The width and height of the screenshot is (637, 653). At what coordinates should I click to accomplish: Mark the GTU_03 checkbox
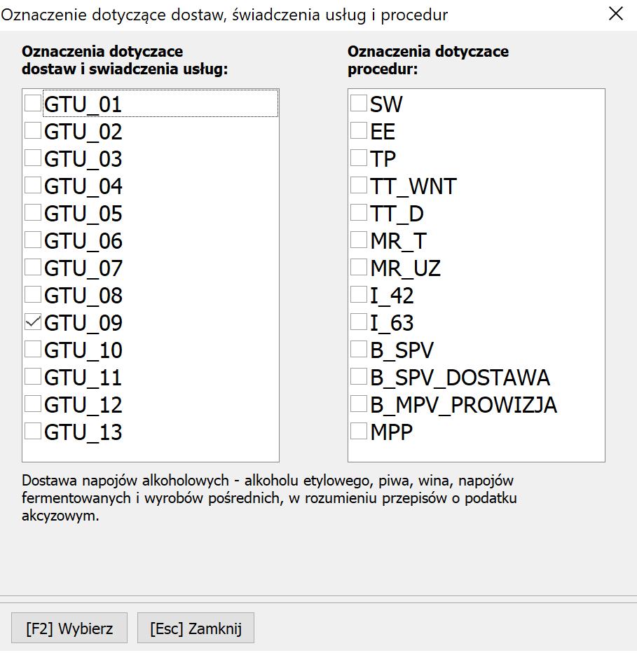coord(33,158)
